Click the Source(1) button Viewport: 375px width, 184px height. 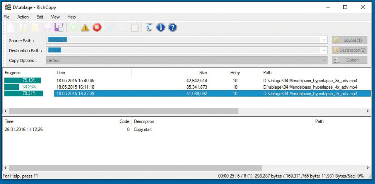pos(349,40)
